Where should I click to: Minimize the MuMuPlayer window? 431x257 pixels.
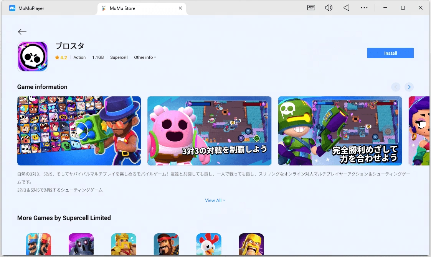pos(385,8)
